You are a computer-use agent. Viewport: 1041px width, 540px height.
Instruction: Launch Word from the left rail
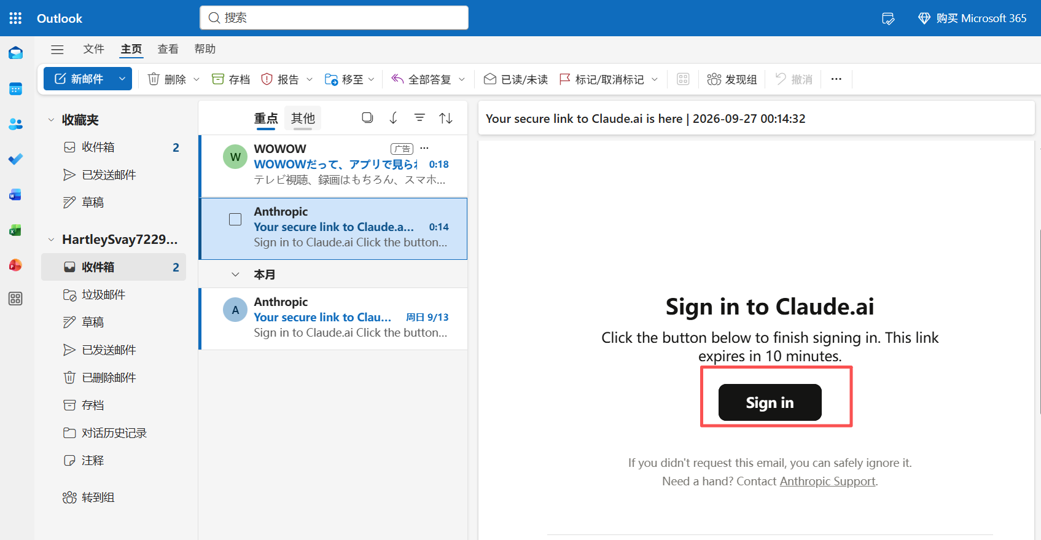15,195
